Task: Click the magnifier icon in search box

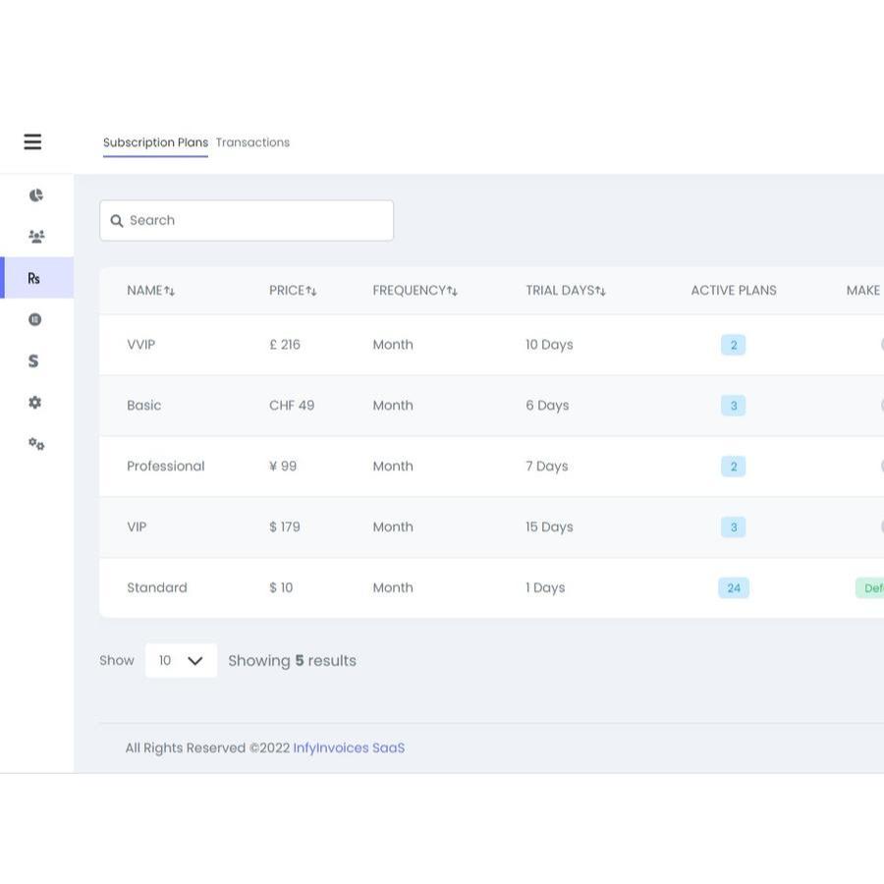Action: (x=117, y=221)
